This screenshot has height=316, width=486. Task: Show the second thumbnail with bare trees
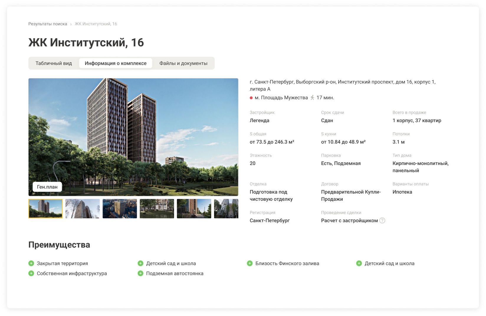[x=83, y=209]
